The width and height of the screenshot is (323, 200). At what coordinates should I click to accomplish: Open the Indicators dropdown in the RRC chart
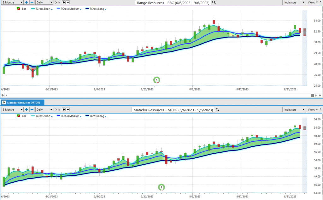(x=294, y=3)
